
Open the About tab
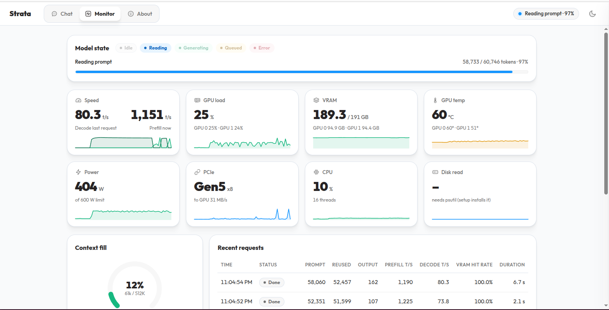(x=140, y=14)
